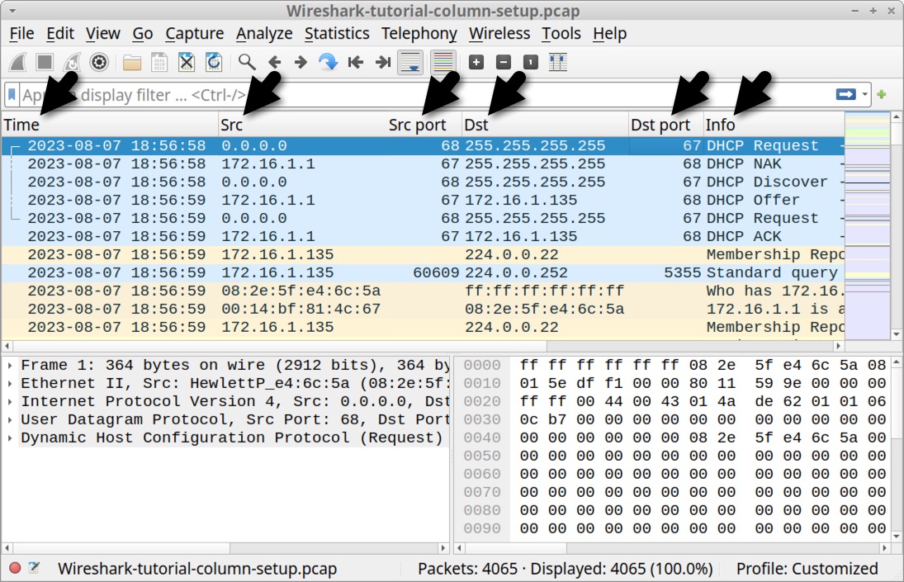Open the View menu
Viewport: 904px width, 582px height.
102,33
